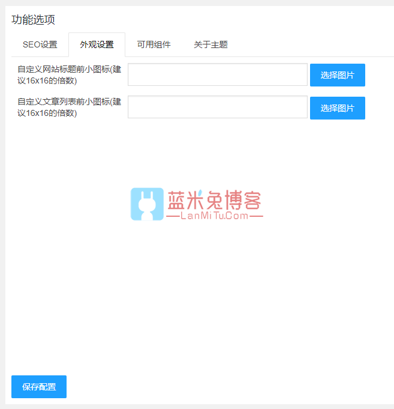
Task: Click 选择图片 for 网站标题前小图标
Action: (x=338, y=75)
